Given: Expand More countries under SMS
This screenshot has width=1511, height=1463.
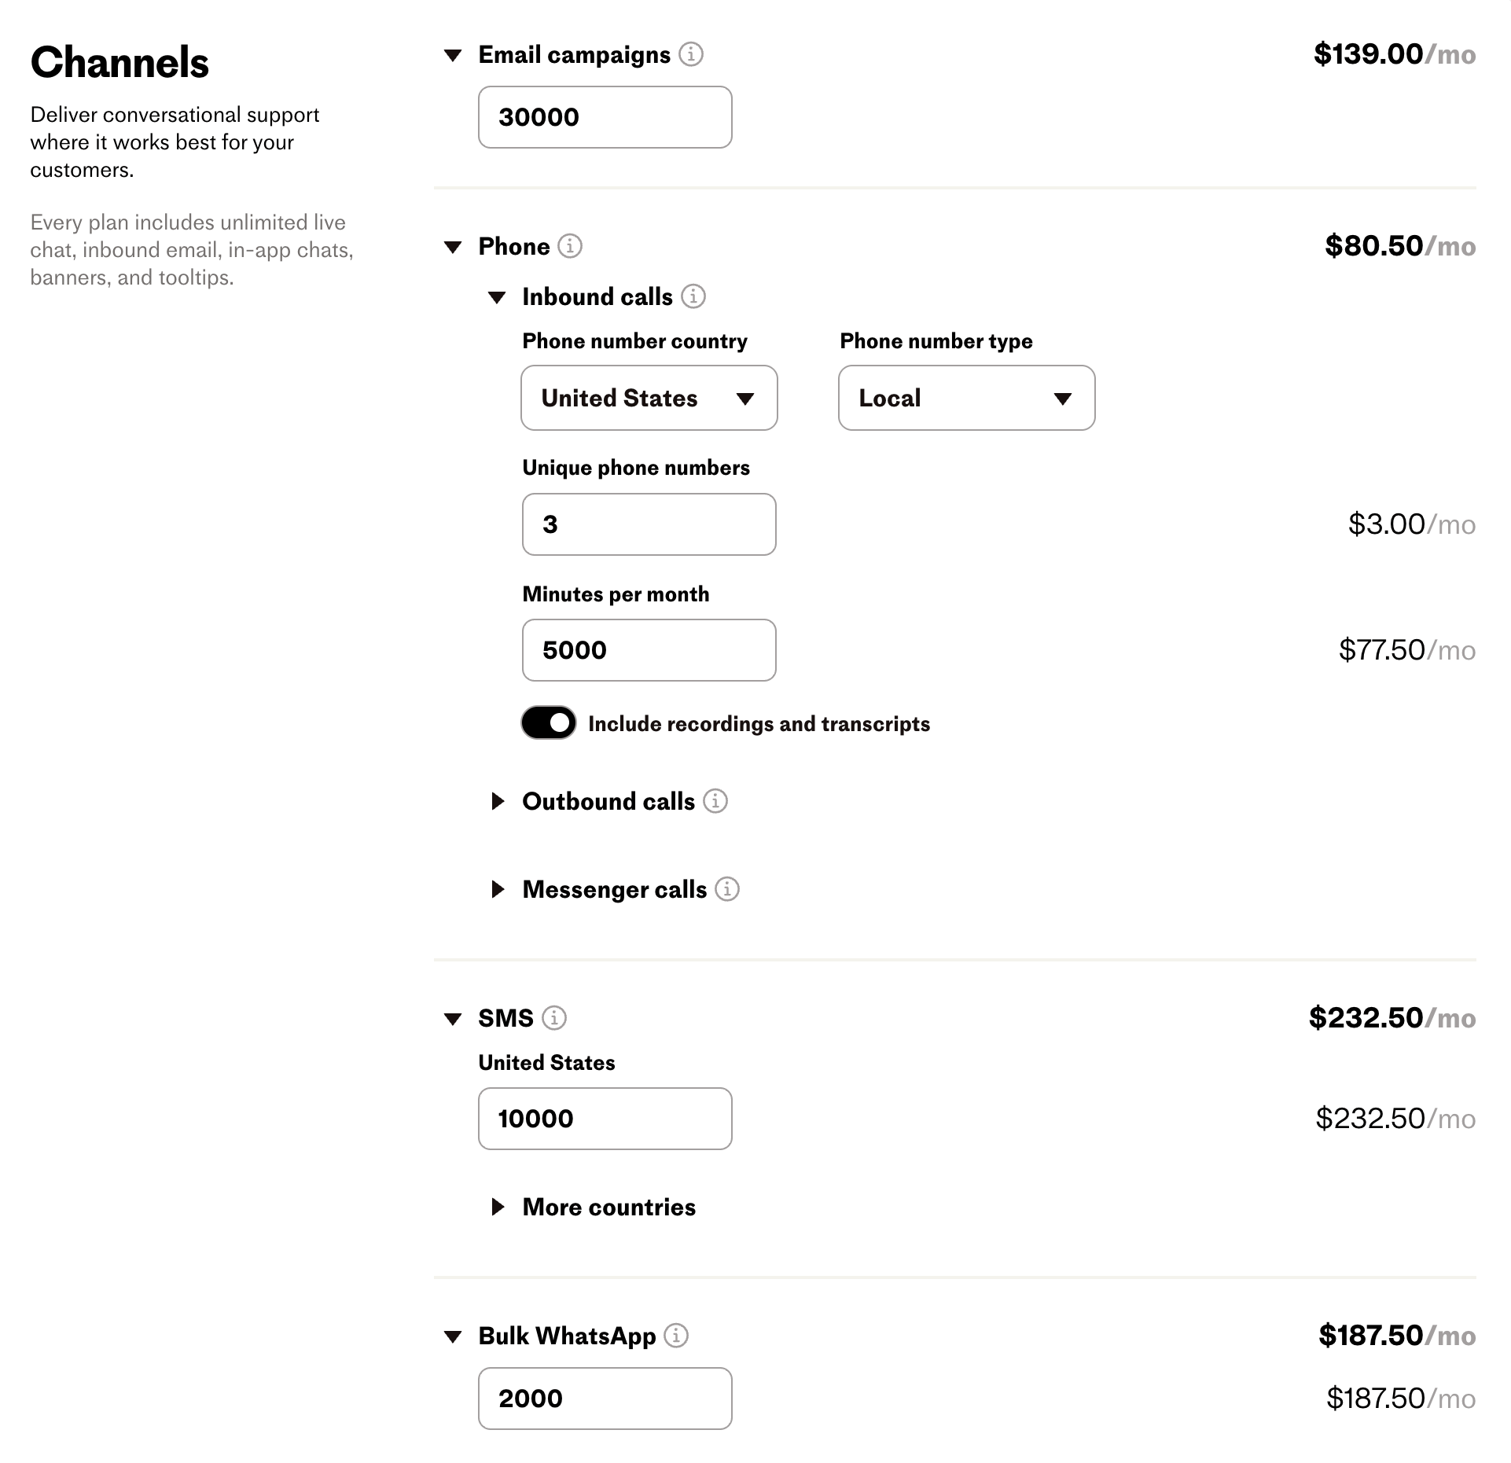Looking at the screenshot, I should pyautogui.click(x=498, y=1208).
